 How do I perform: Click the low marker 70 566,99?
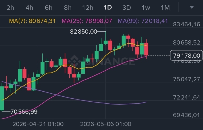(x=24, y=112)
